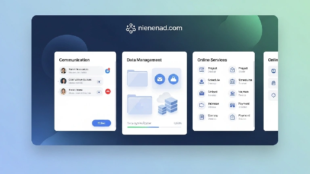The height and width of the screenshot is (174, 310).
Task: Open the top folder in Data Management
Action: pyautogui.click(x=137, y=78)
